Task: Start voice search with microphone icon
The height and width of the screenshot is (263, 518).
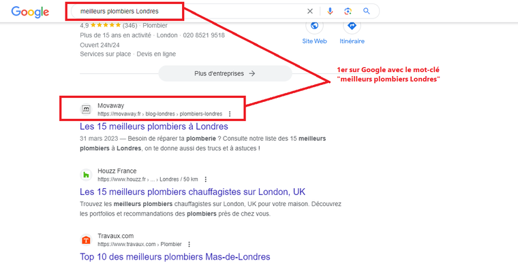Action: coord(330,11)
